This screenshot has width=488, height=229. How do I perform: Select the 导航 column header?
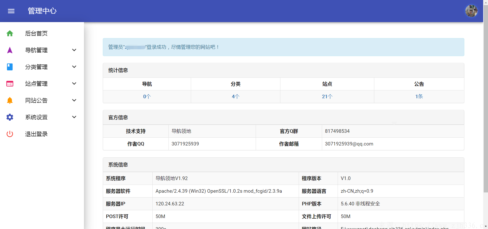coord(147,84)
